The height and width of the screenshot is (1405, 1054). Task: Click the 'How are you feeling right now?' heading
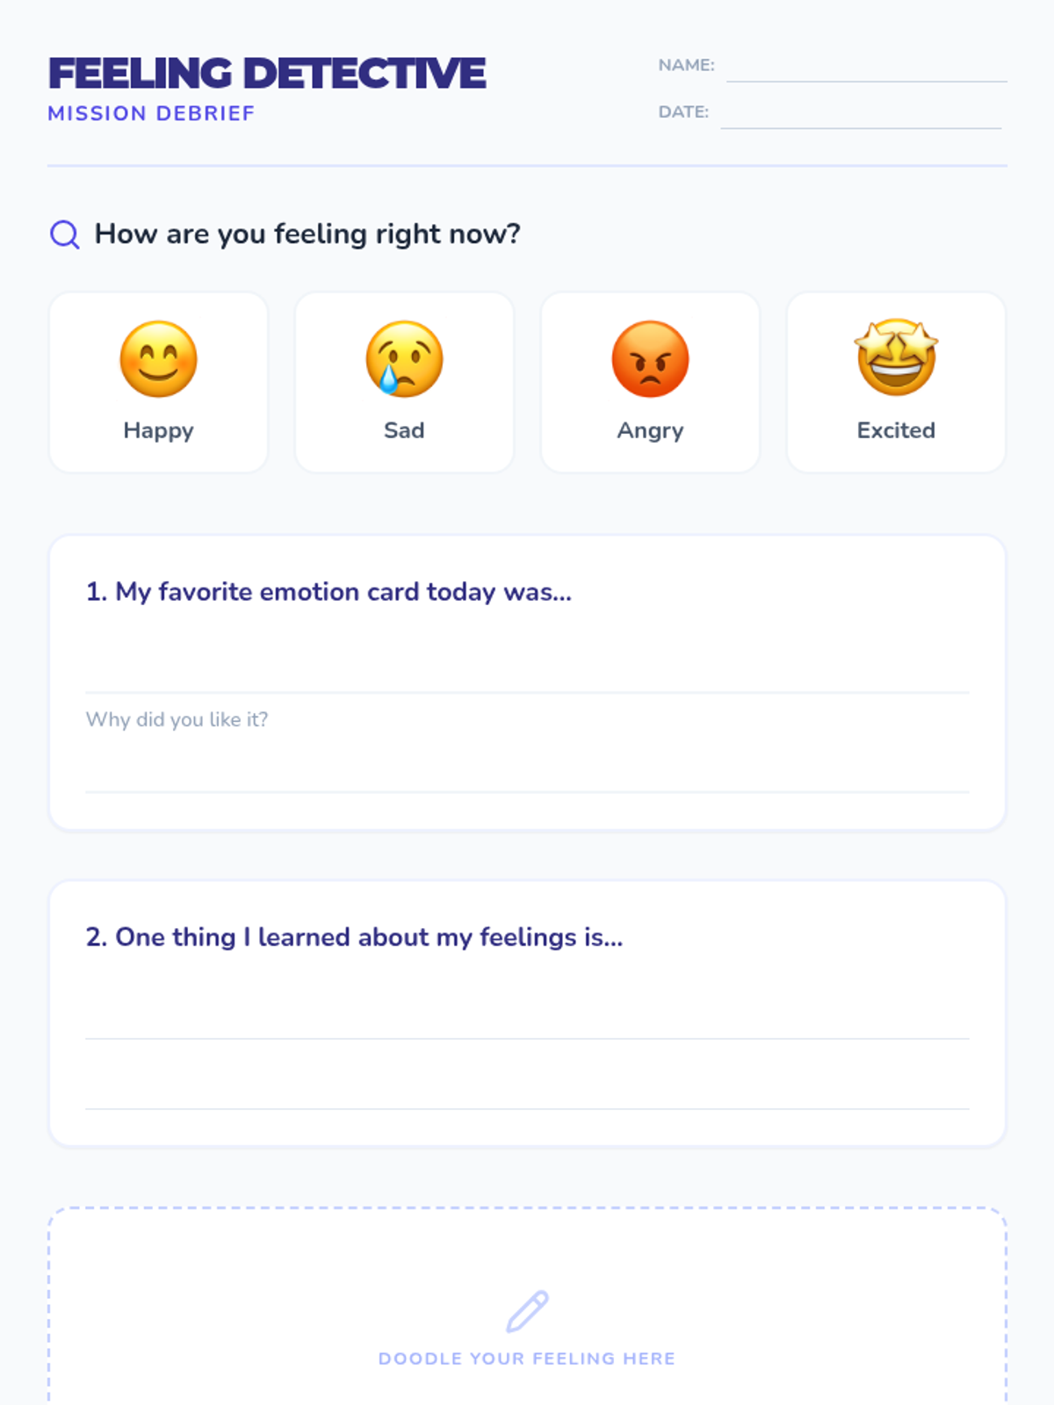coord(307,234)
